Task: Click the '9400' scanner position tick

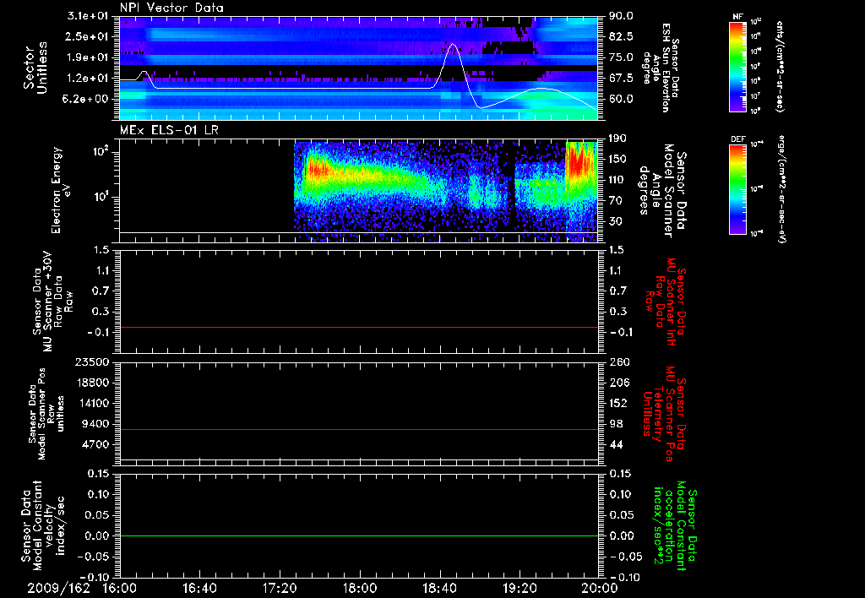Action: (x=96, y=424)
